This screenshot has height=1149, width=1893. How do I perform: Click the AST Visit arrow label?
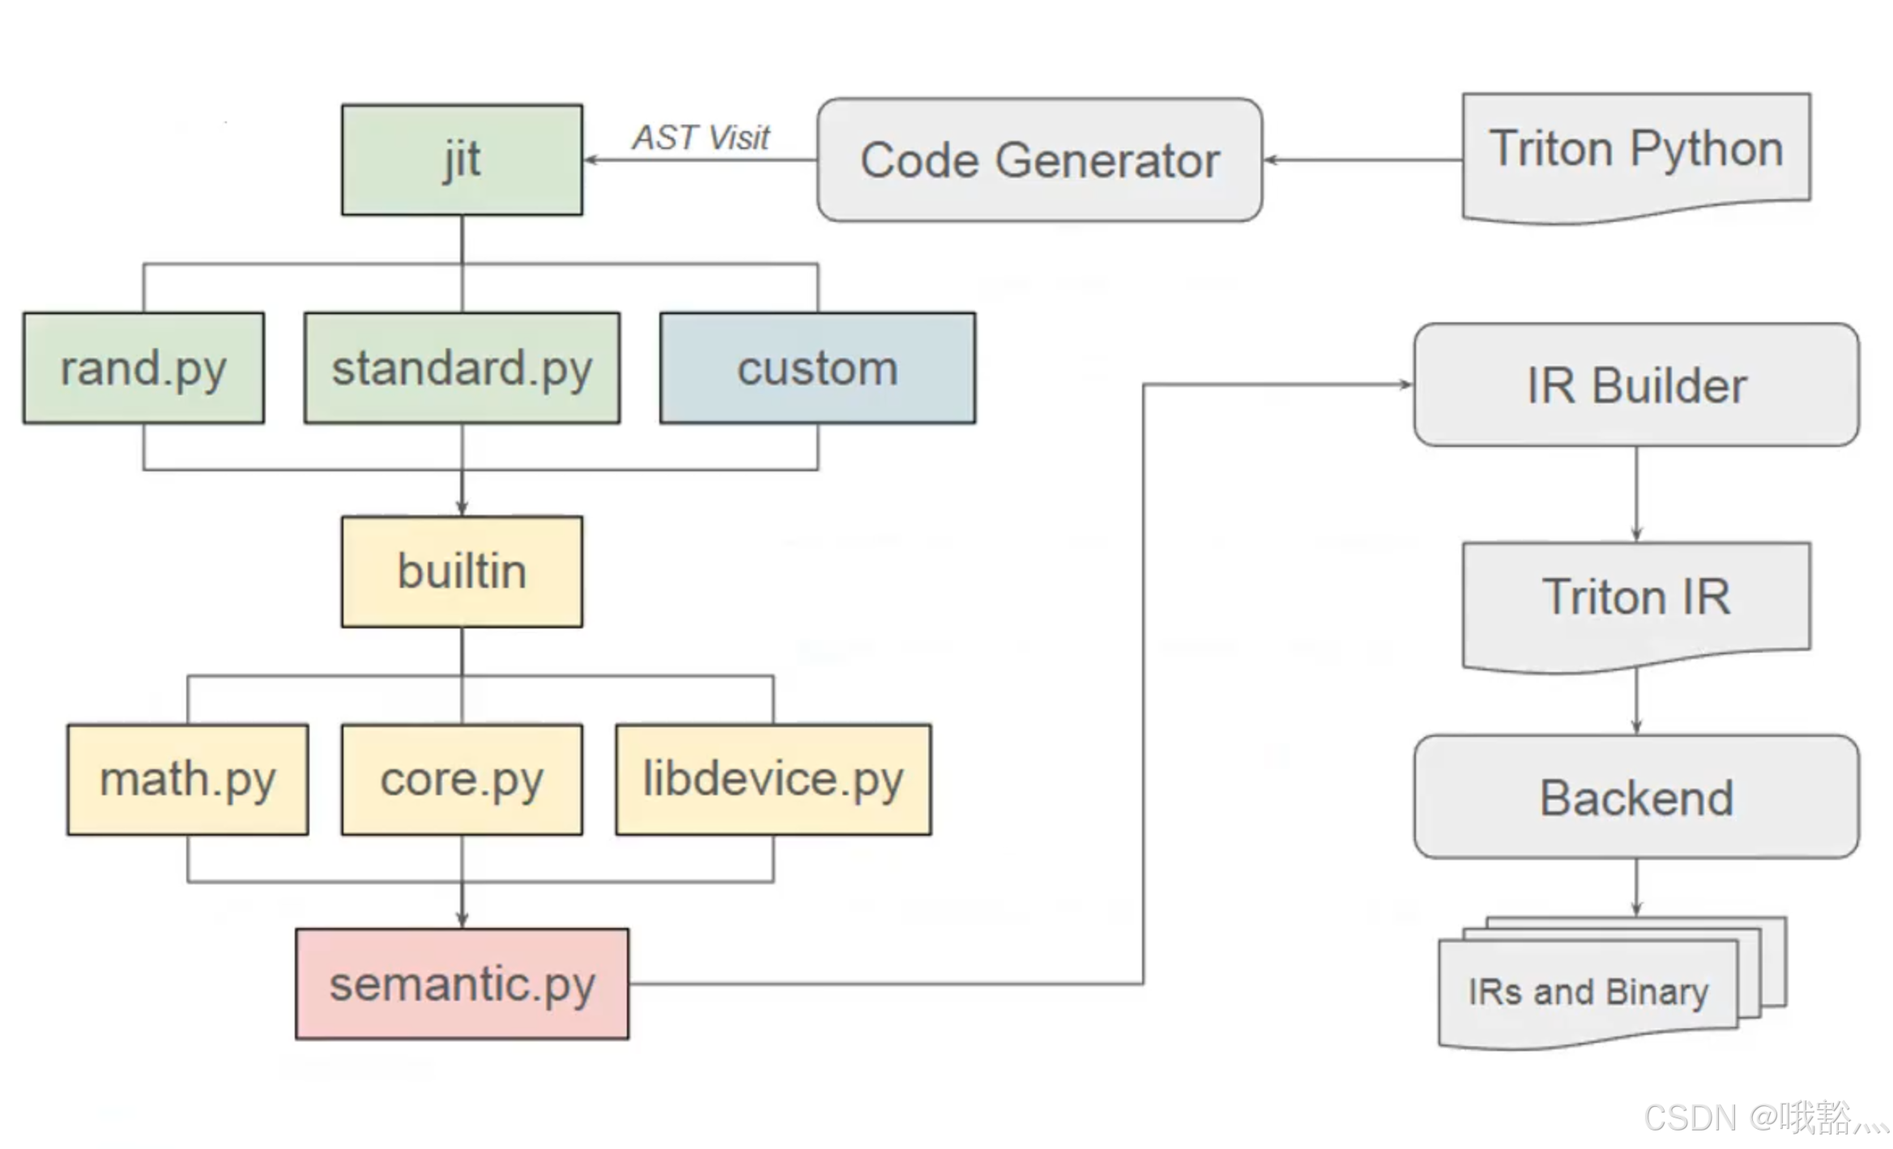point(701,138)
